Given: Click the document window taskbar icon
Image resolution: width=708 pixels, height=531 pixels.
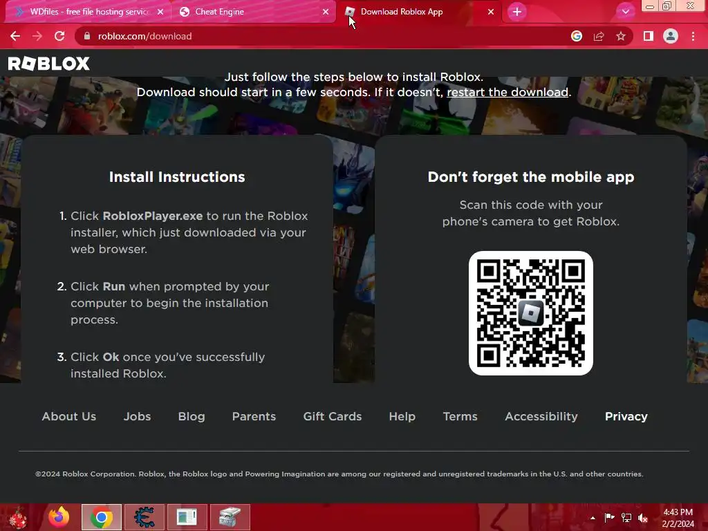Looking at the screenshot, I should (x=187, y=517).
